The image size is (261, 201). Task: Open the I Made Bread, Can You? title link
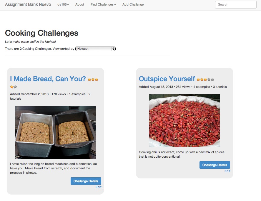(x=48, y=79)
